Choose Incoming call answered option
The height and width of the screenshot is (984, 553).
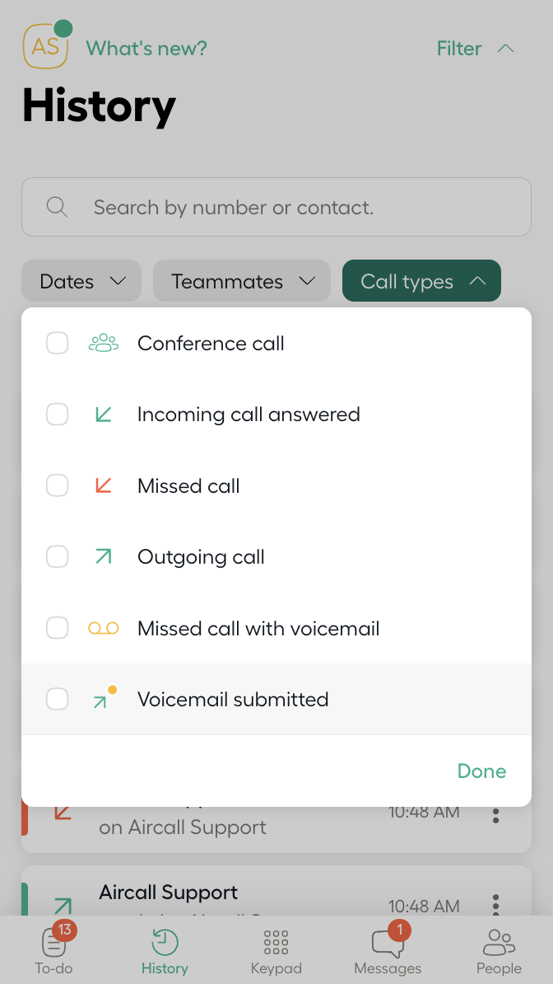point(249,415)
